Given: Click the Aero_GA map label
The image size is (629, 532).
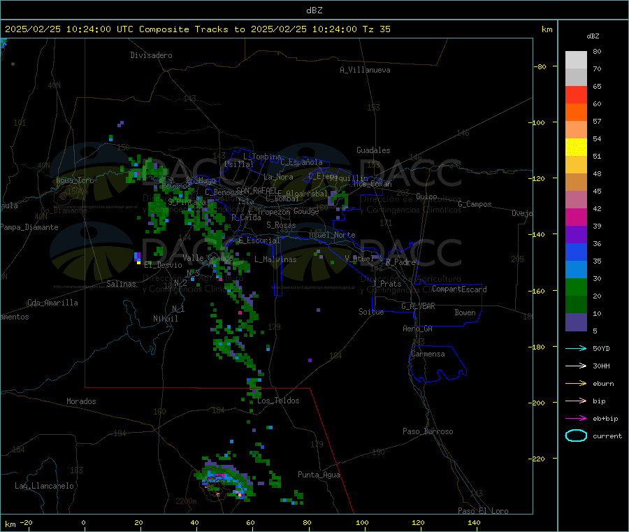Looking at the screenshot, I should [418, 329].
